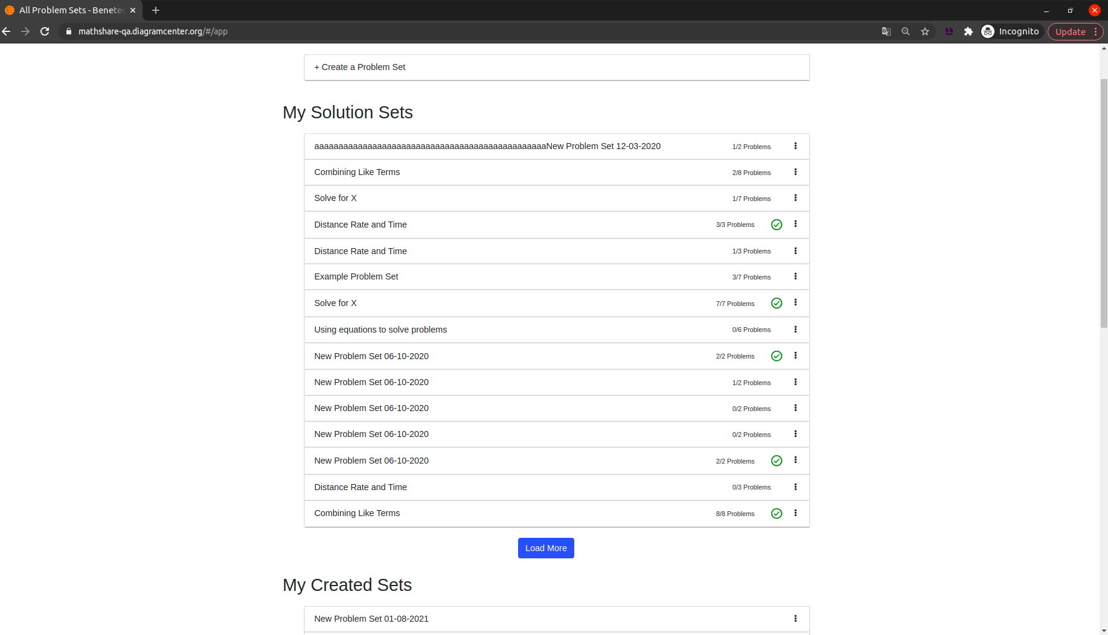This screenshot has height=635, width=1108.
Task: Open the menu for Using equations to solve problems
Action: (x=795, y=330)
